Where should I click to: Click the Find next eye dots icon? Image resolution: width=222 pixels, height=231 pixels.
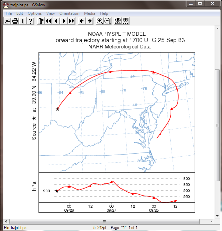(x=126, y=21)
